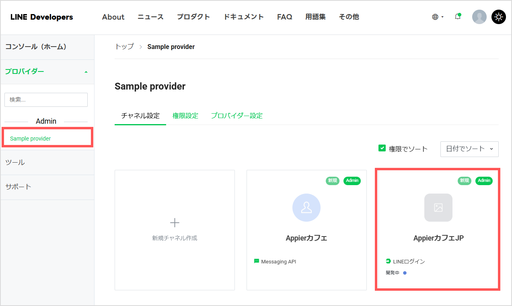Click the 開発中 status text
Image resolution: width=512 pixels, height=306 pixels.
pyautogui.click(x=393, y=273)
